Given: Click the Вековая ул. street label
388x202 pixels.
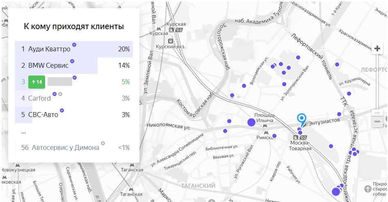Looking at the screenshot, I should point(224,157).
